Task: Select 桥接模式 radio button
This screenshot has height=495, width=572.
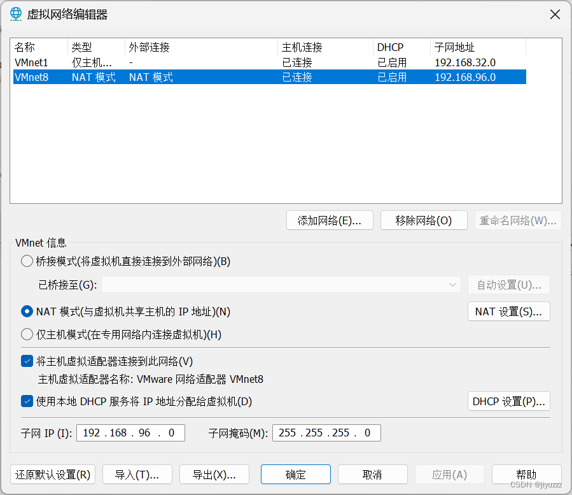Action: [27, 261]
